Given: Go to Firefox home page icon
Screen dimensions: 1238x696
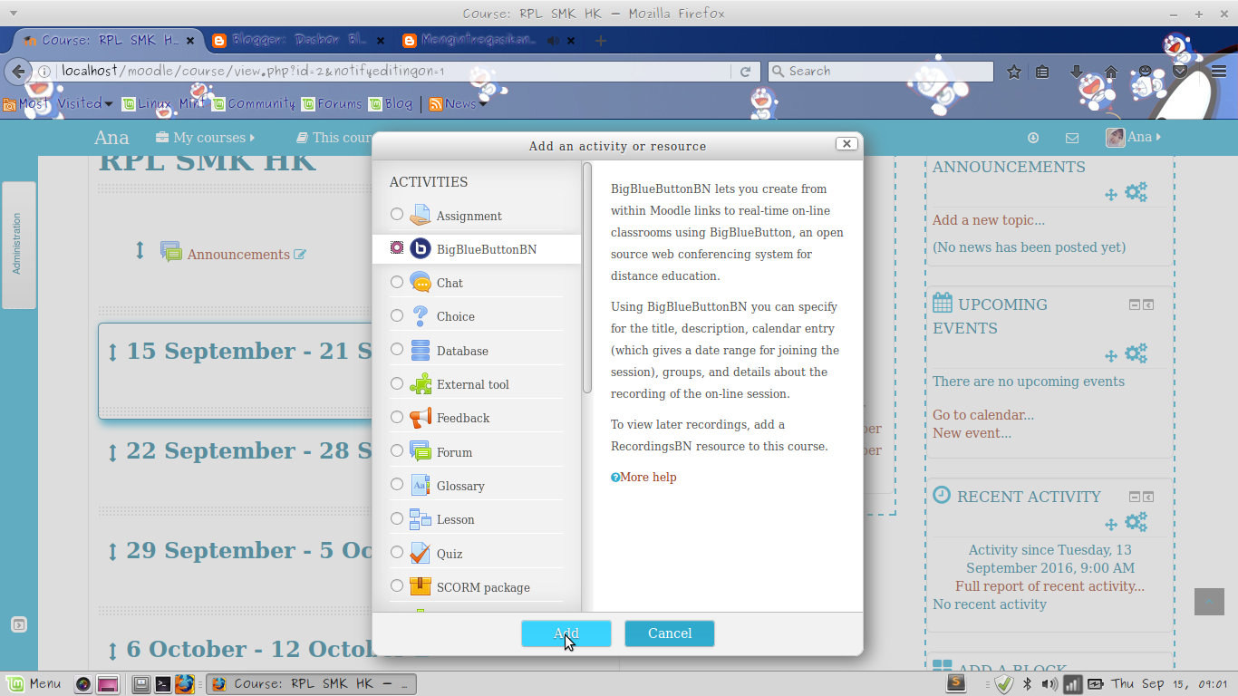Looking at the screenshot, I should [1110, 72].
